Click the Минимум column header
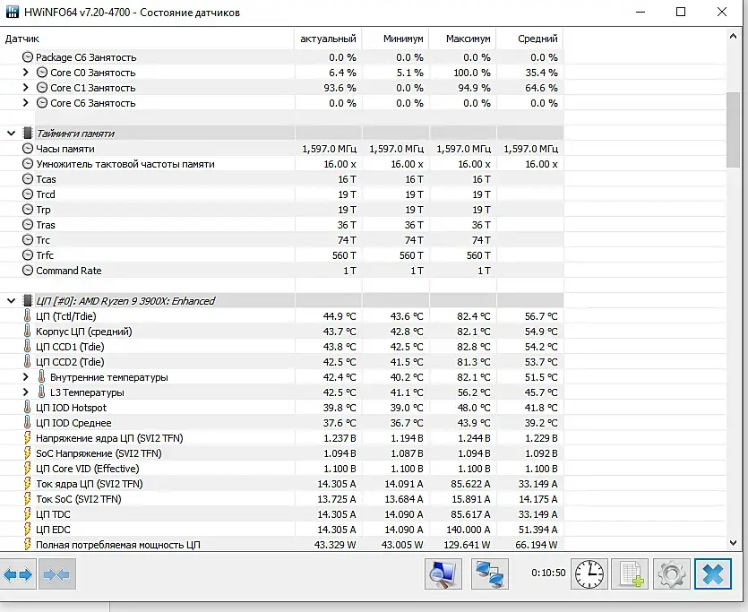 click(x=395, y=39)
